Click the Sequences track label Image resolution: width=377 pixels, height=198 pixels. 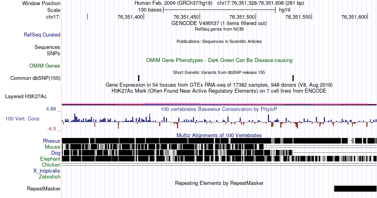coord(47,47)
